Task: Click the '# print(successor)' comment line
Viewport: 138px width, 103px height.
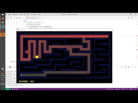Action: click(33, 25)
